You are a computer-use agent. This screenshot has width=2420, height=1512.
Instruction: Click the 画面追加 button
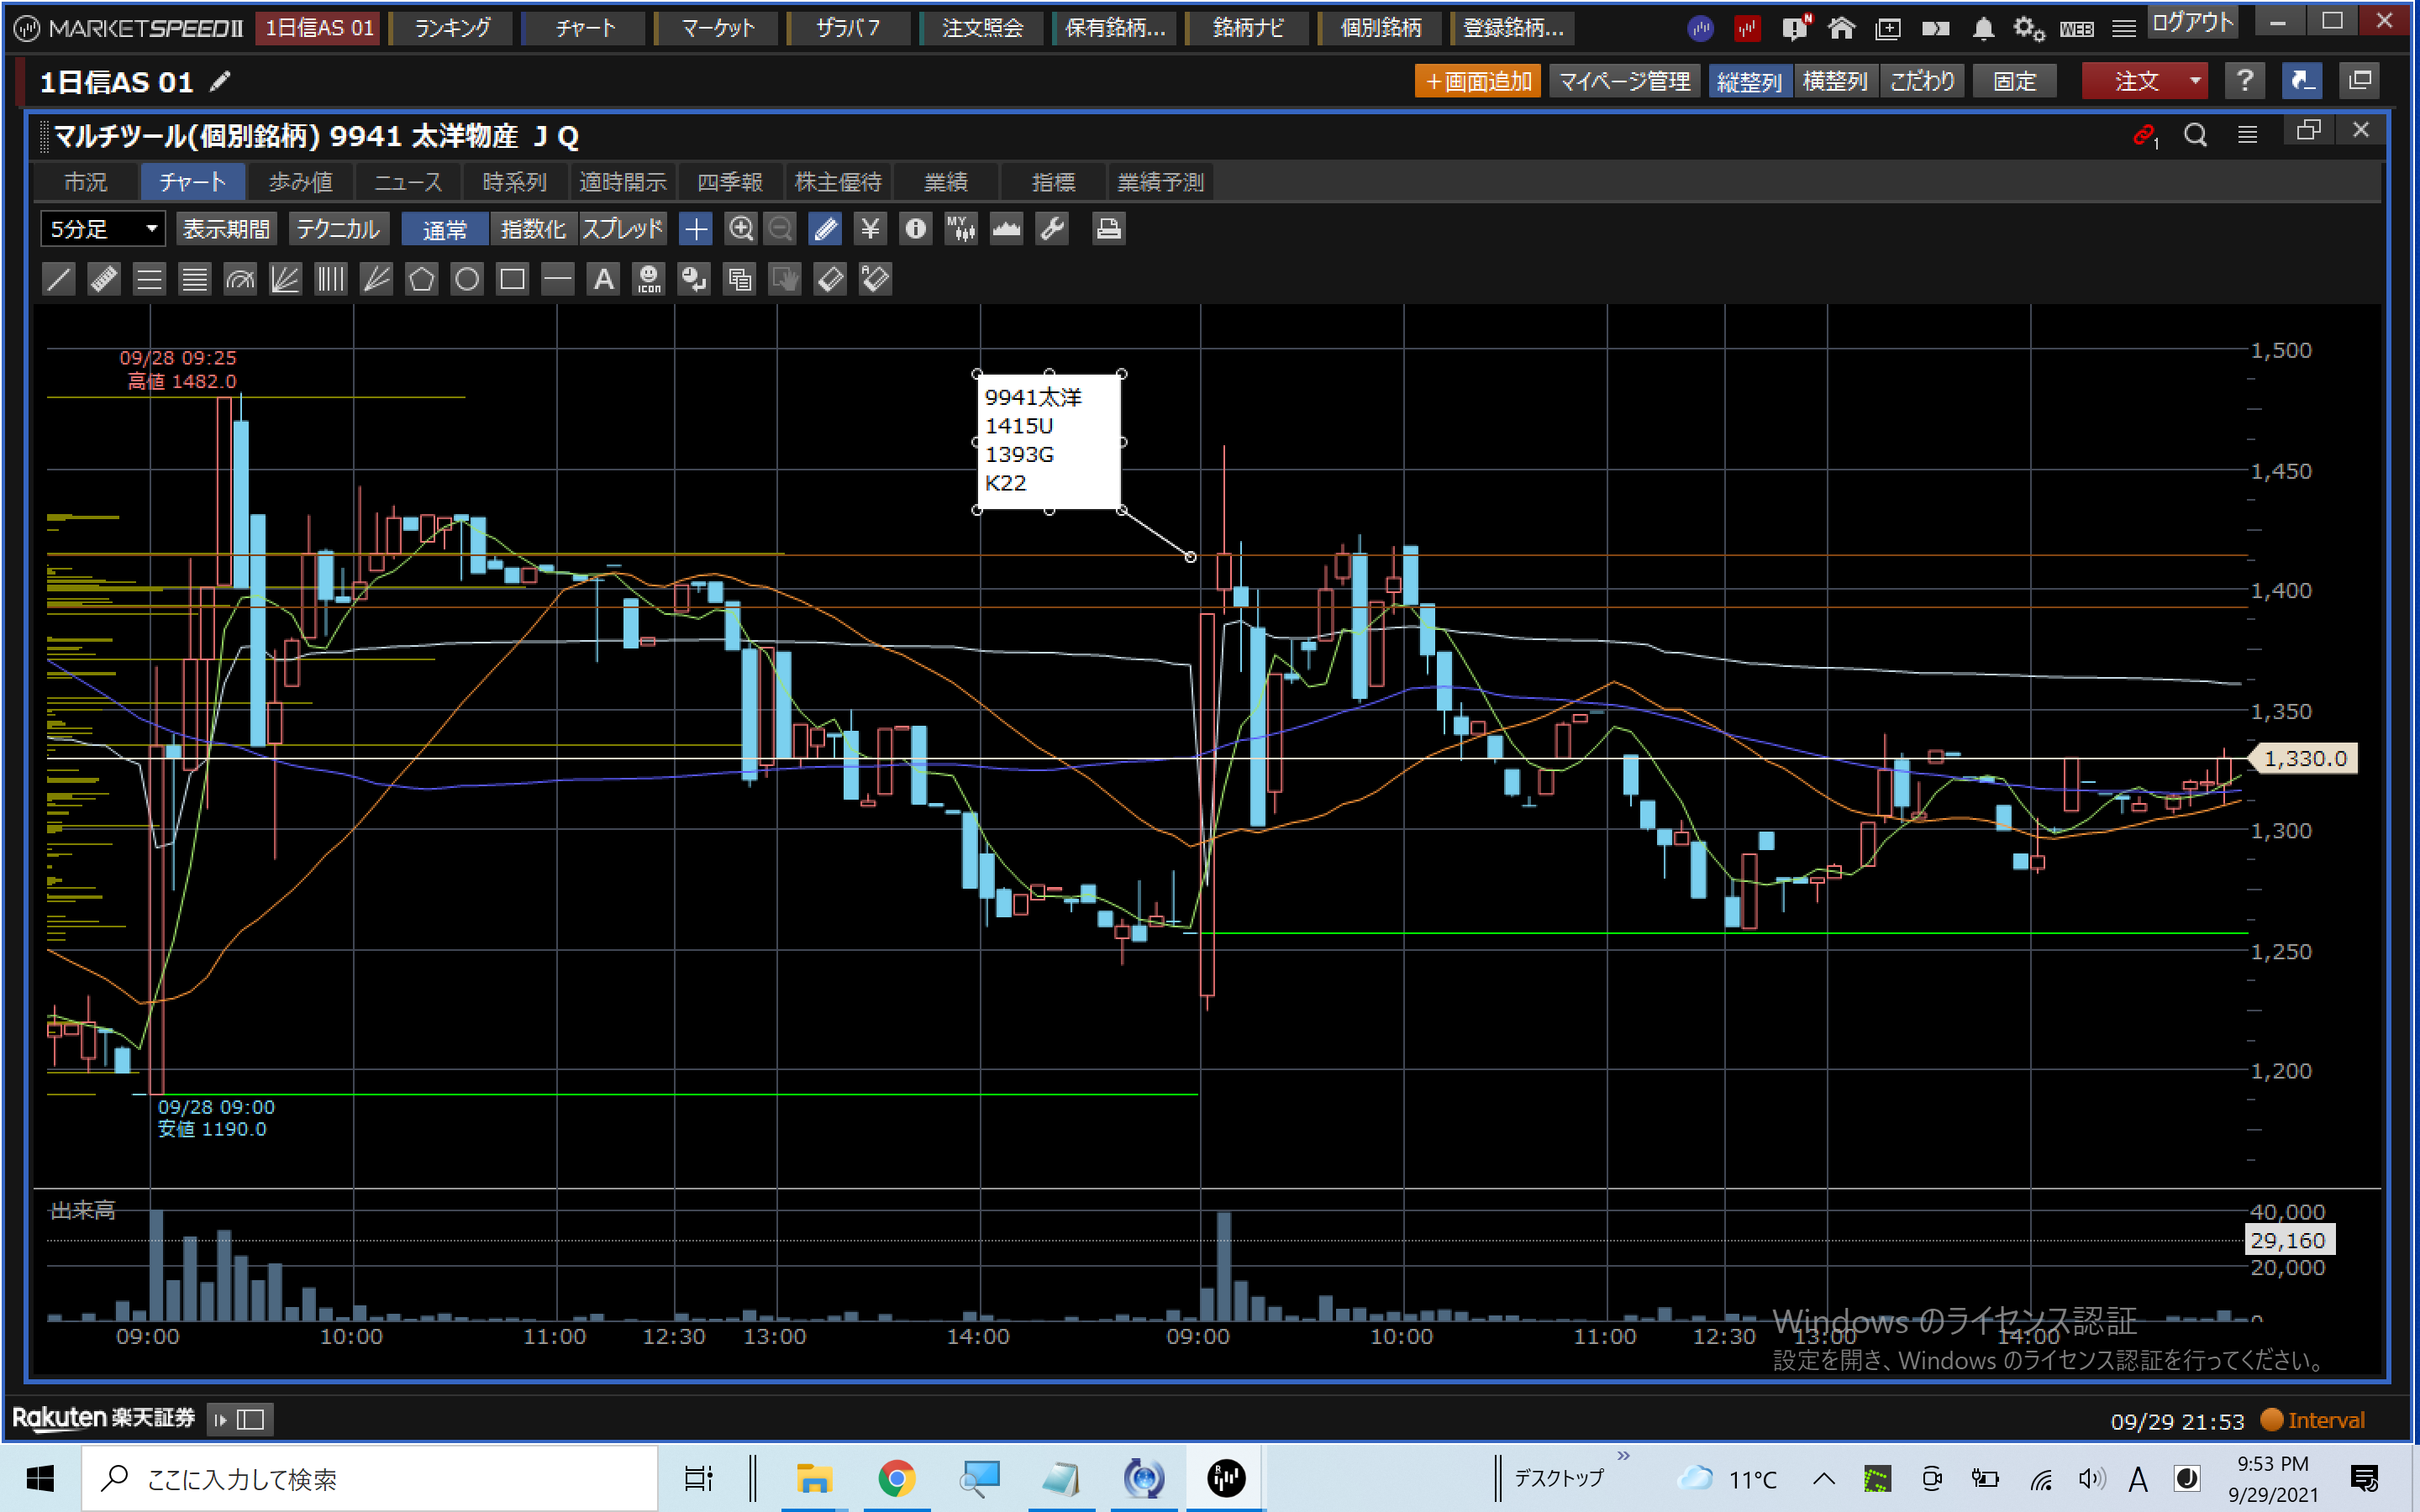(1477, 81)
